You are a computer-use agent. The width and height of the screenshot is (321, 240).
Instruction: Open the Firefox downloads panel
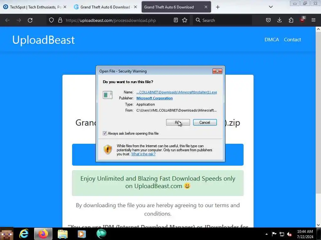(279, 20)
